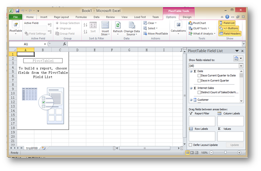
Task: Click the 100% zoom level
Action: point(204,153)
